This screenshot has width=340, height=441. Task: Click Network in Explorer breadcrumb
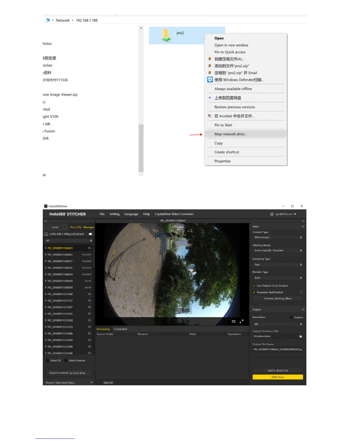(x=63, y=20)
